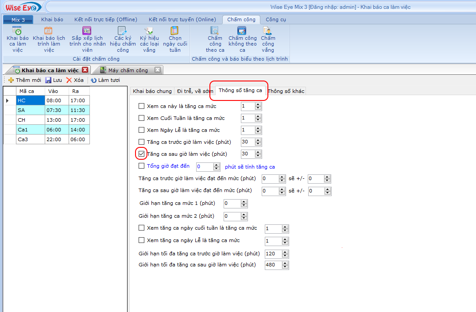The image size is (476, 312).
Task: Uncheck Tăng ca sau giờ làm việc
Action: click(x=142, y=154)
